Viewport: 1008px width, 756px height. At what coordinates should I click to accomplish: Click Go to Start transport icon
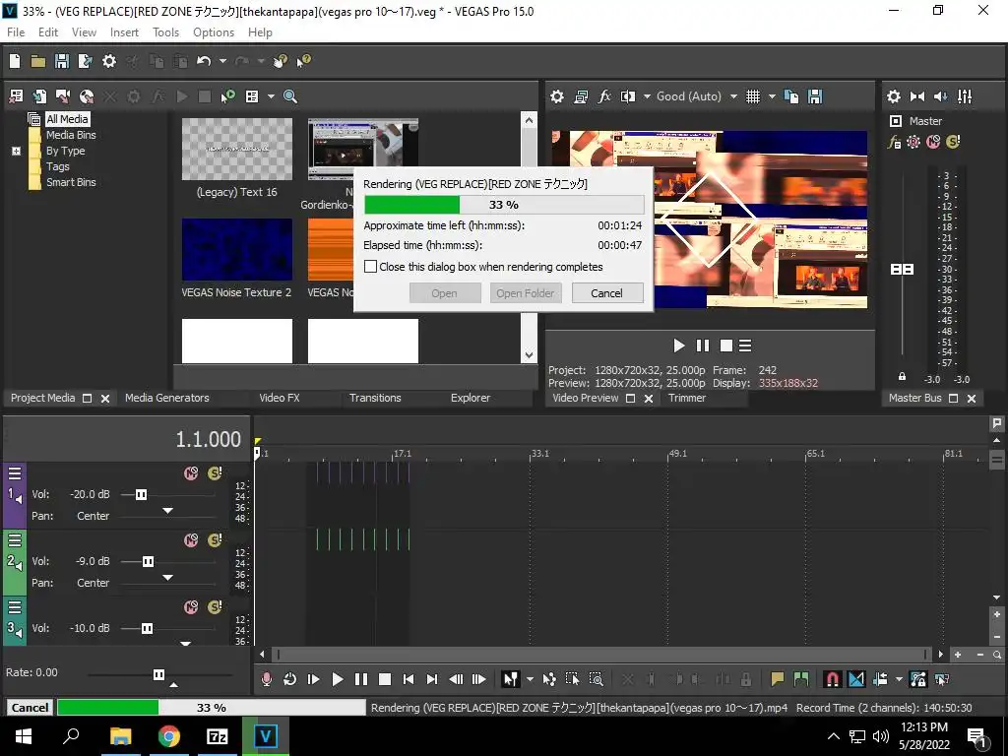(409, 679)
